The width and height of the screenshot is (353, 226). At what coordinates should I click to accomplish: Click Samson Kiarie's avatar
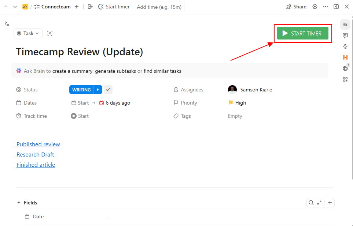(x=232, y=90)
